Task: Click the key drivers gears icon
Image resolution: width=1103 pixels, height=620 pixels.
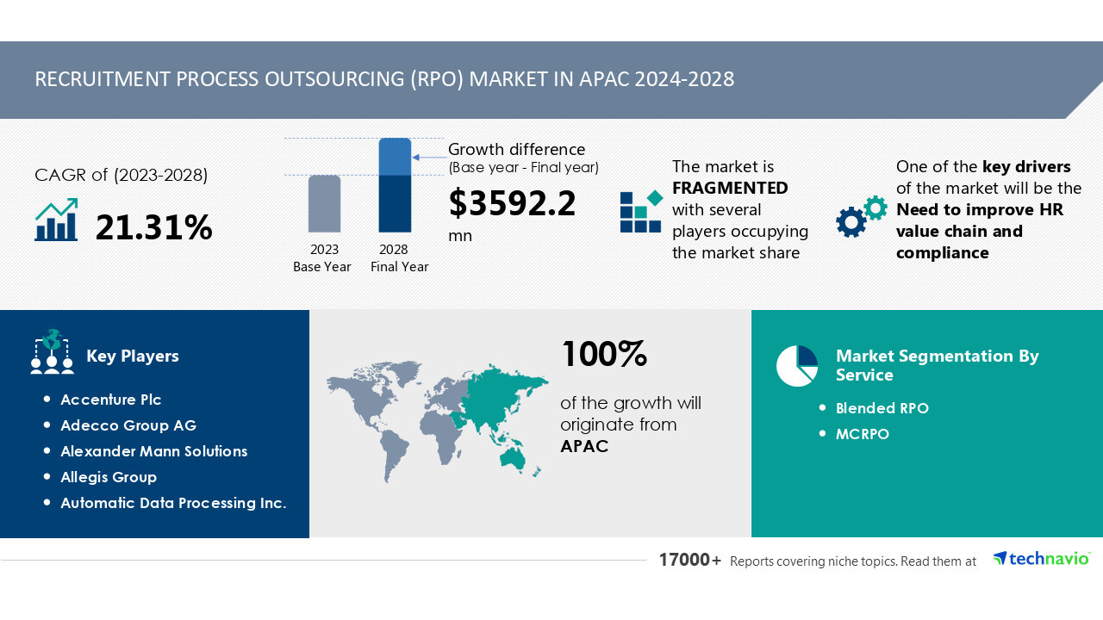Action: coord(861,216)
